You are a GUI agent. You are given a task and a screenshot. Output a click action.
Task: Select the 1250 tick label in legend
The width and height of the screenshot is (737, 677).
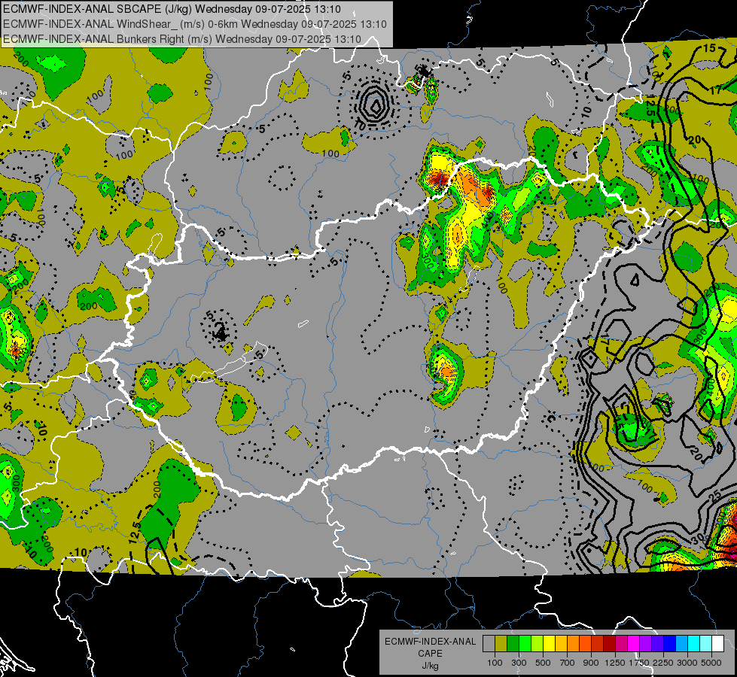click(x=615, y=663)
